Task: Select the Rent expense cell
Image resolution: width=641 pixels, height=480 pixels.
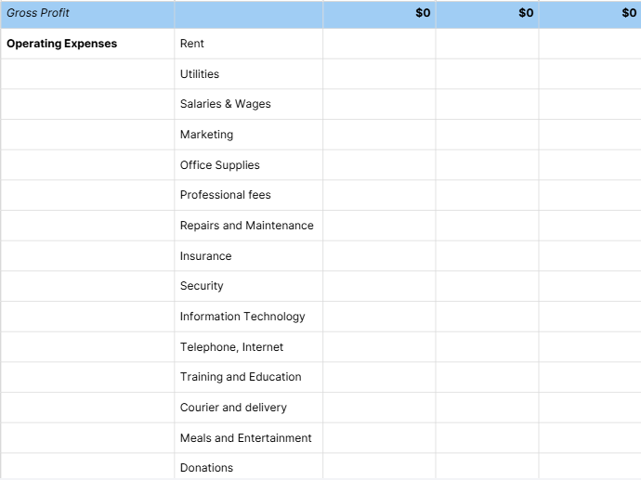Action: [249, 44]
